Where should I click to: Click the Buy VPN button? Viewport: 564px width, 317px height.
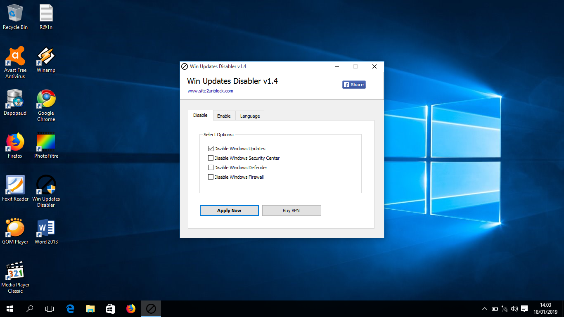[x=291, y=211]
